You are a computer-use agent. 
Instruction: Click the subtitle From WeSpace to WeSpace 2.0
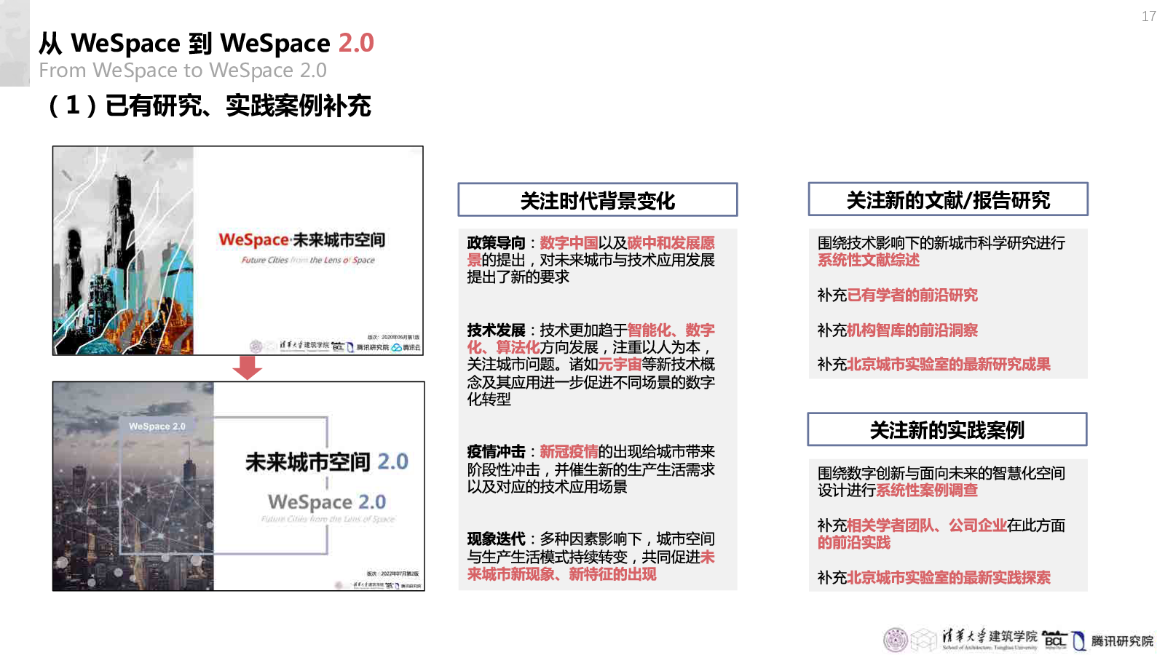(x=183, y=71)
